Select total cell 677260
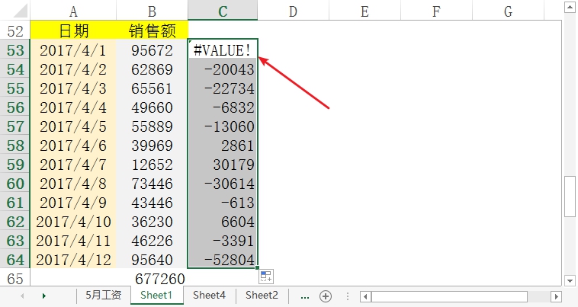Image resolution: width=578 pixels, height=307 pixels. pyautogui.click(x=152, y=278)
